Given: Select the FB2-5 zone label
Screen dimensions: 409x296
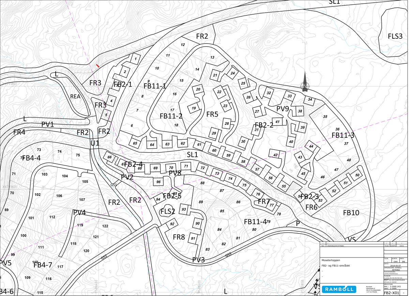Looking at the screenshot, I should (172, 196).
